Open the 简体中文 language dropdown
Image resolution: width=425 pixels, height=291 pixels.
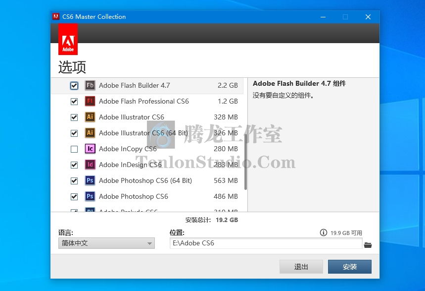tap(106, 243)
